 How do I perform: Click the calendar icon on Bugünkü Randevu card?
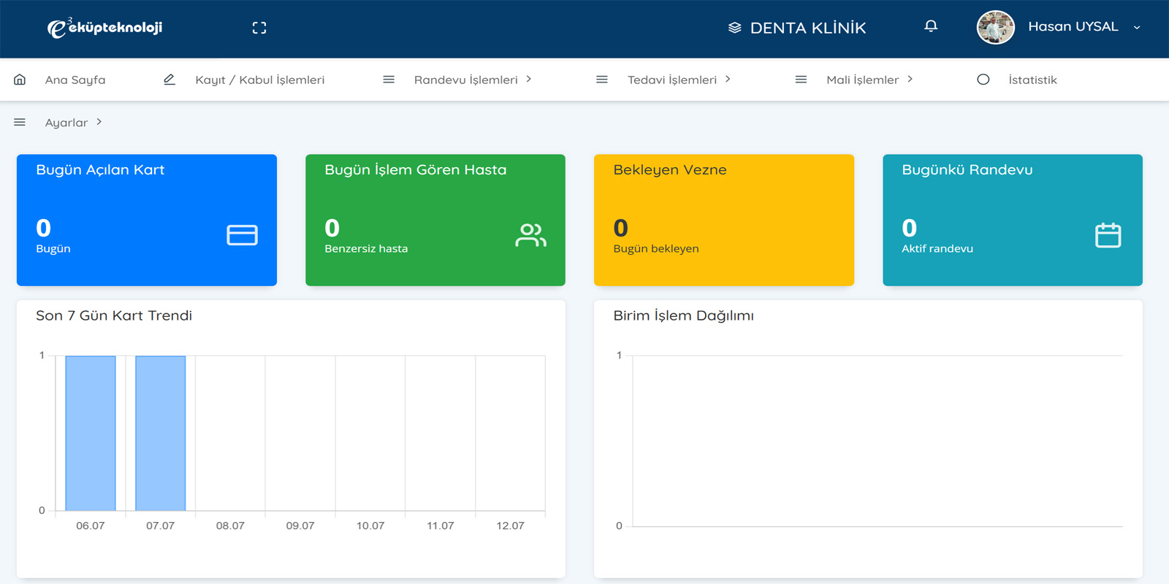[1108, 235]
